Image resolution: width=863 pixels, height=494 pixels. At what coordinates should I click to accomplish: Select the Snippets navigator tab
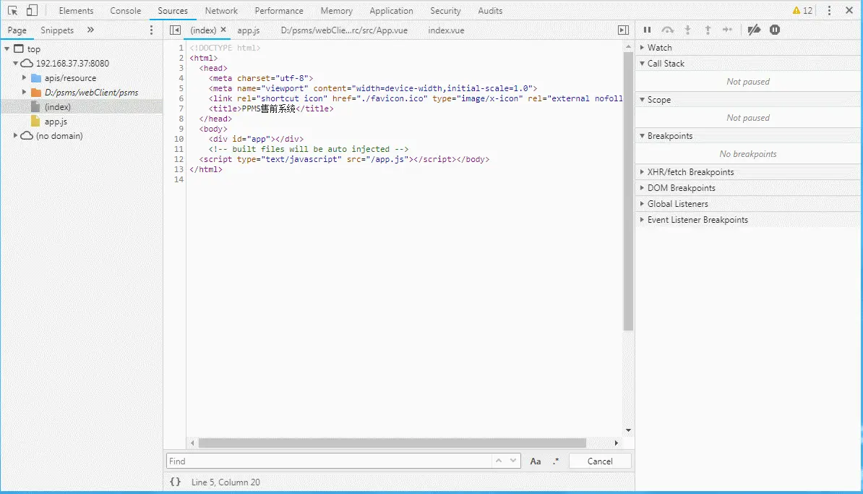[57, 30]
